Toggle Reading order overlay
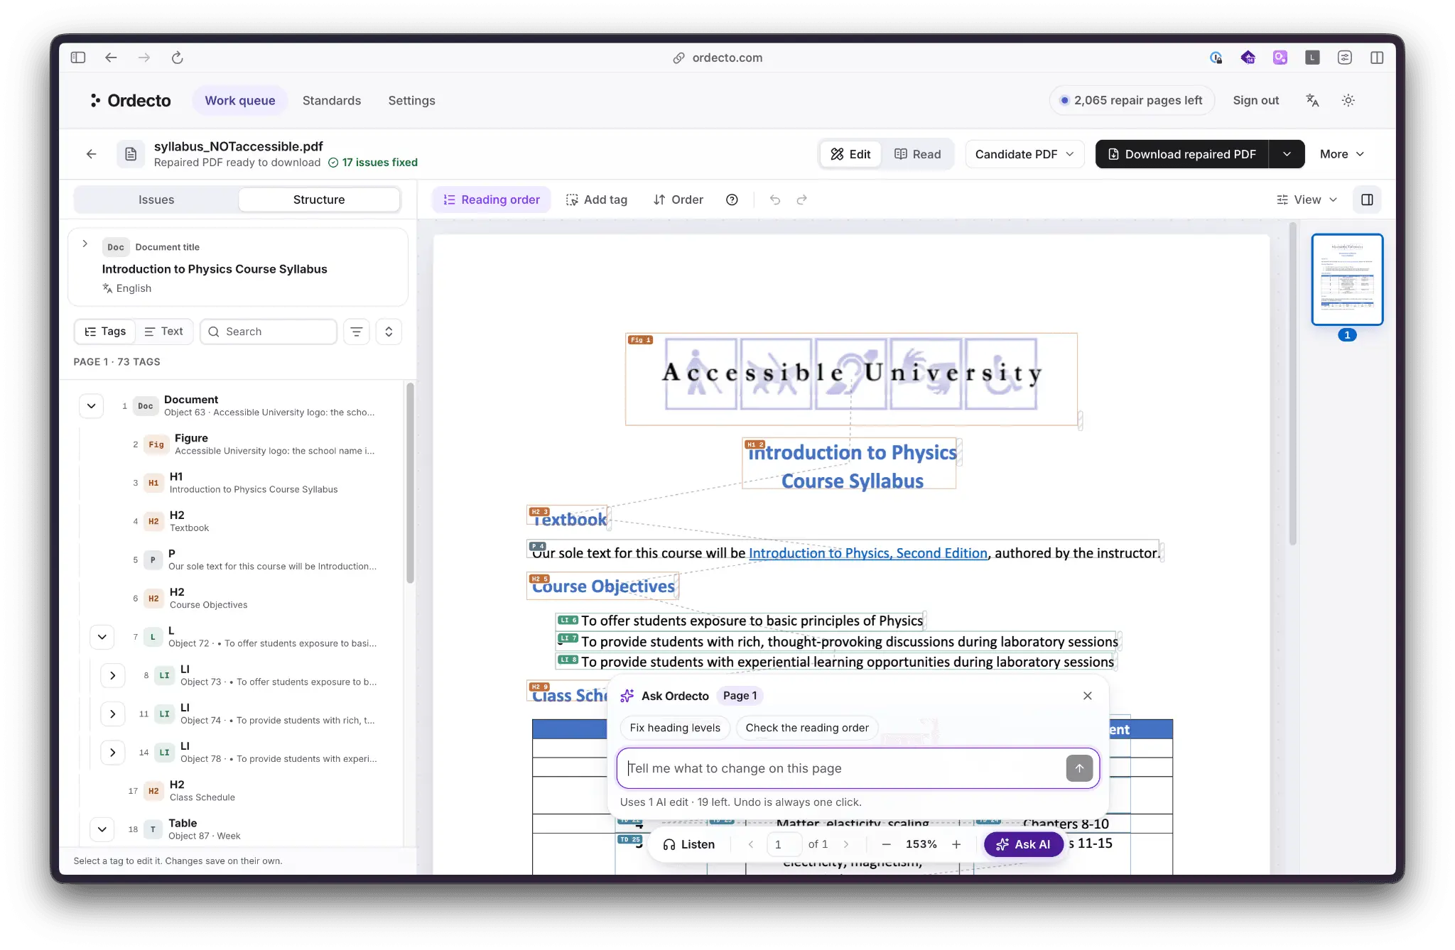This screenshot has width=1455, height=950. (492, 200)
